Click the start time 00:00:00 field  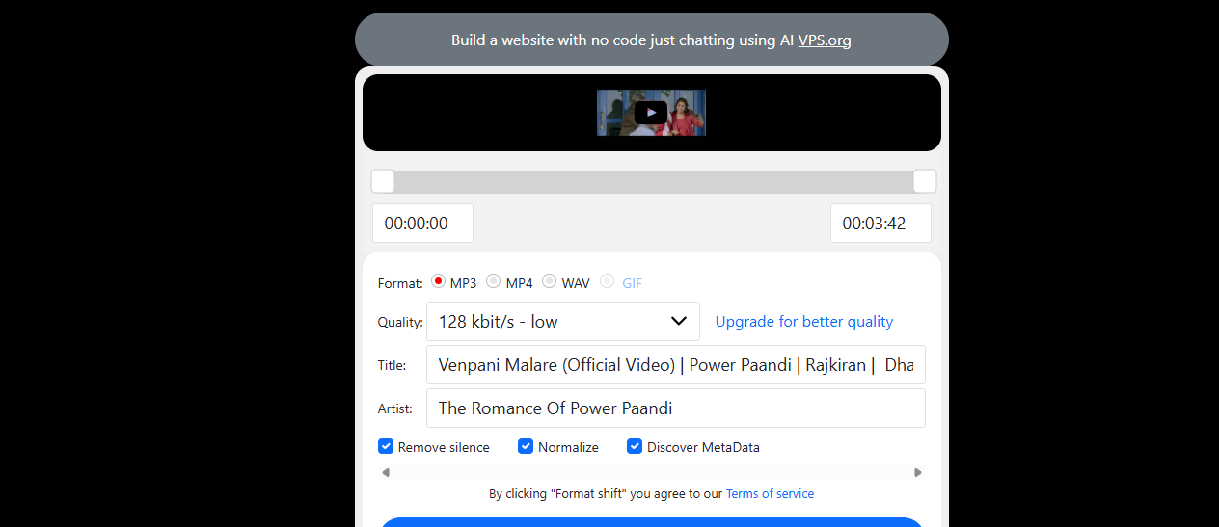pyautogui.click(x=422, y=224)
